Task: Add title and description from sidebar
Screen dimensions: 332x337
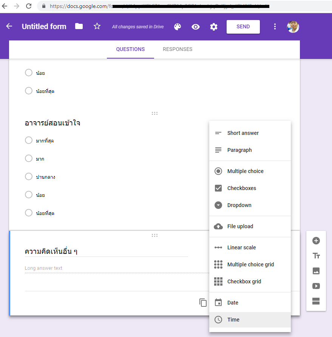Action: coord(316,256)
